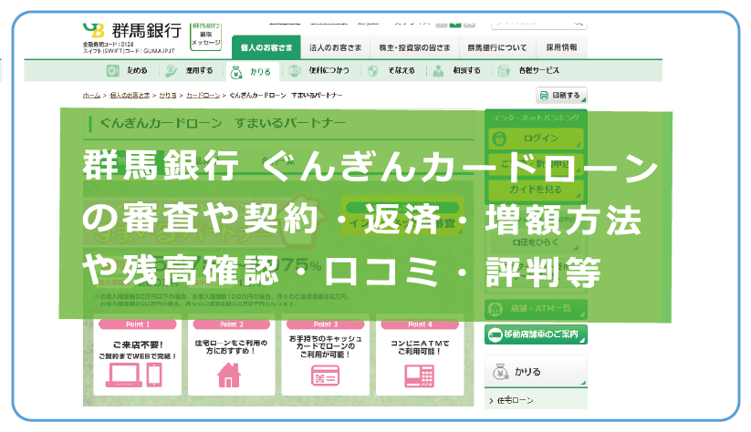Click the 相談する person icon
The height and width of the screenshot is (432, 751).
438,71
